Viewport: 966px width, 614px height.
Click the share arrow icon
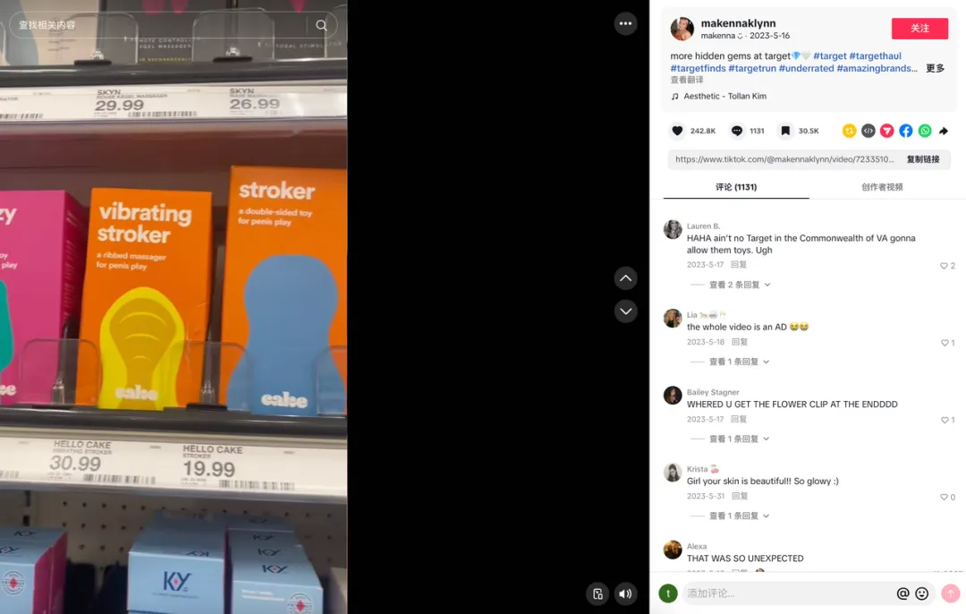tap(944, 131)
